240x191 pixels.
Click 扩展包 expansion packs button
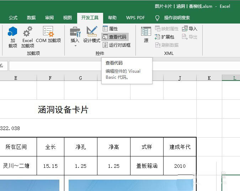[x=165, y=37]
